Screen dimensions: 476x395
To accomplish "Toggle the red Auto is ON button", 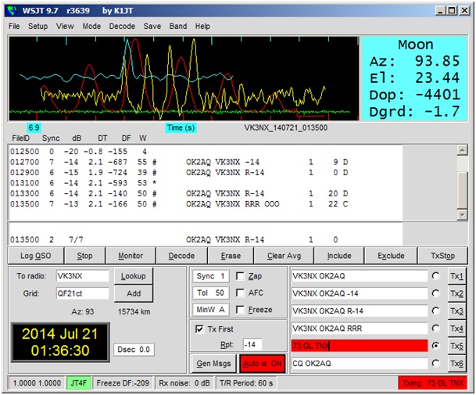I will pyautogui.click(x=263, y=364).
